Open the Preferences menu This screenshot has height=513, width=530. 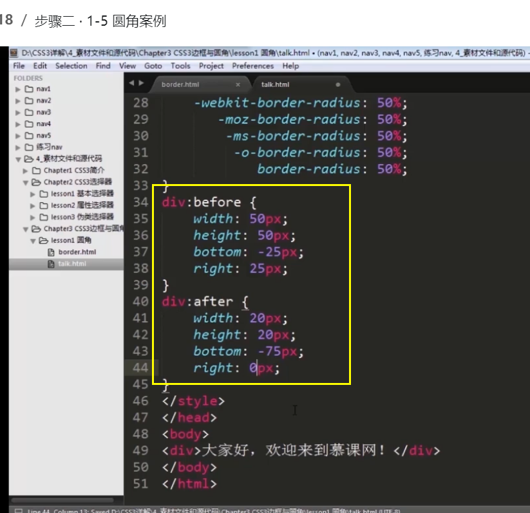(x=253, y=66)
